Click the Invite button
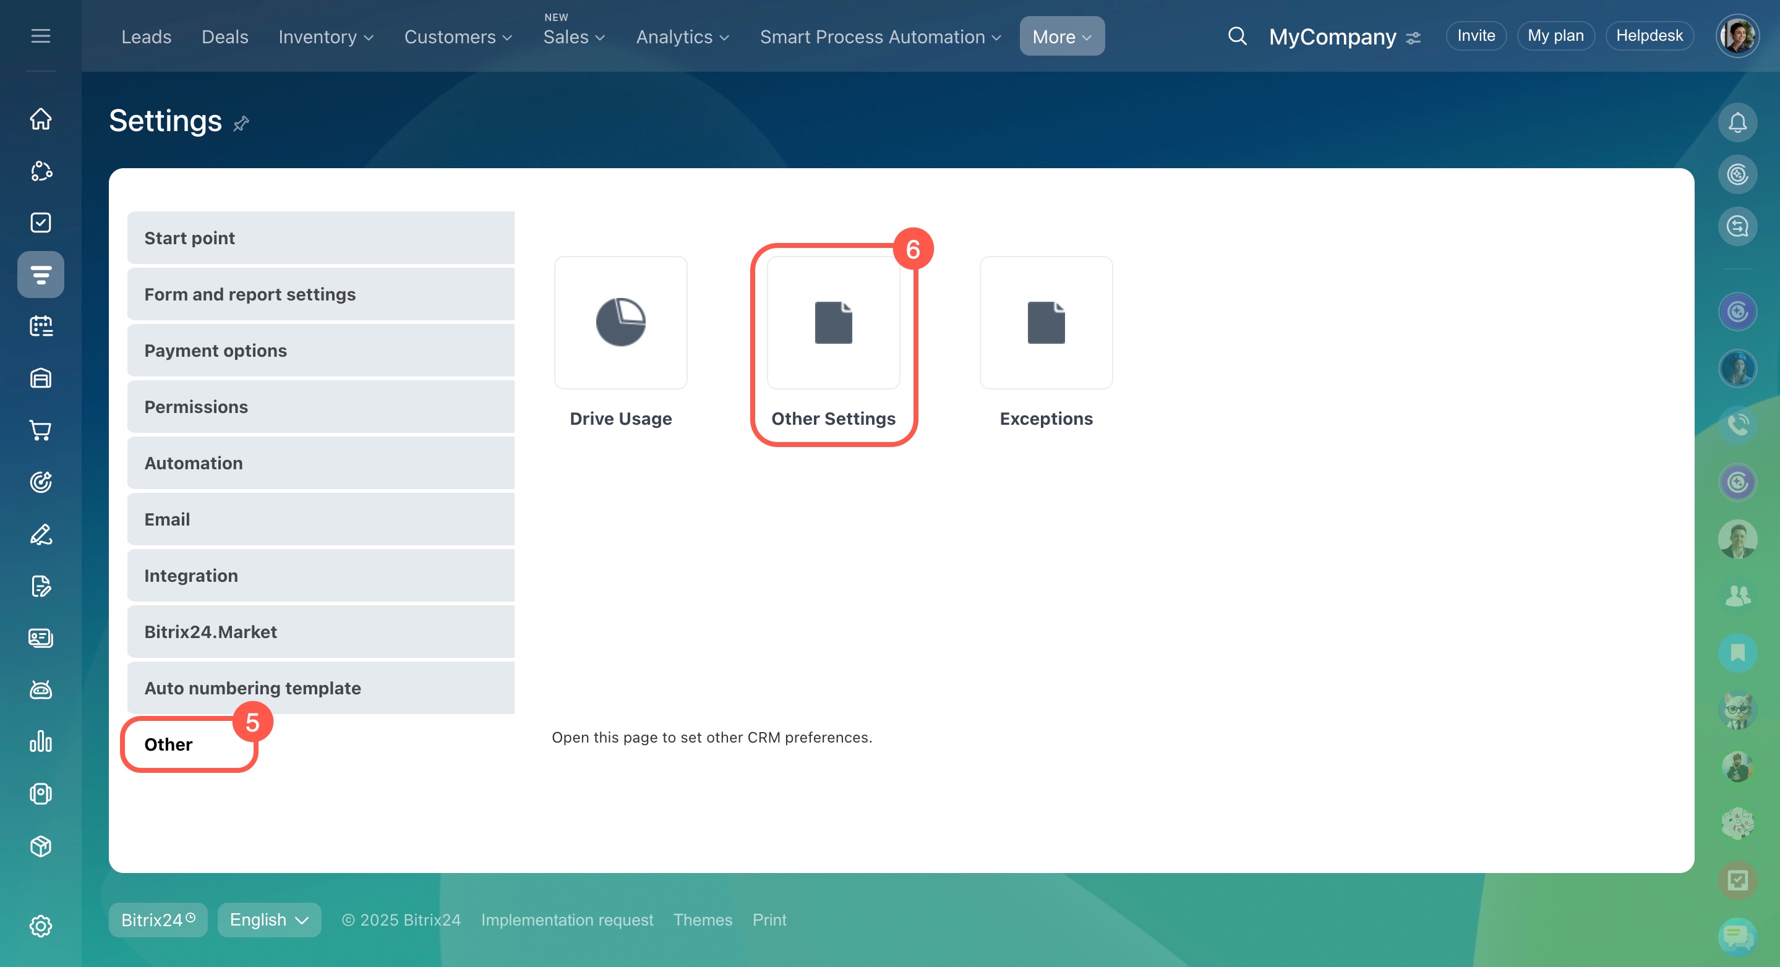Viewport: 1780px width, 967px height. point(1476,36)
